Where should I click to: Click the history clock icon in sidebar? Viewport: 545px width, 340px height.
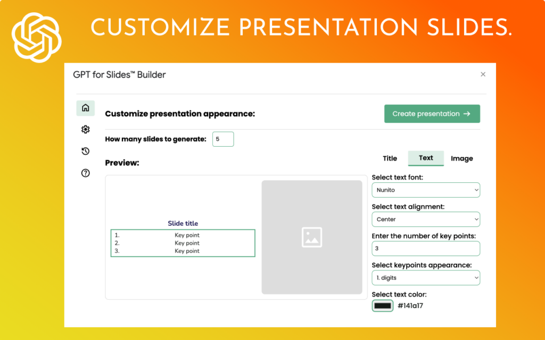pos(85,151)
